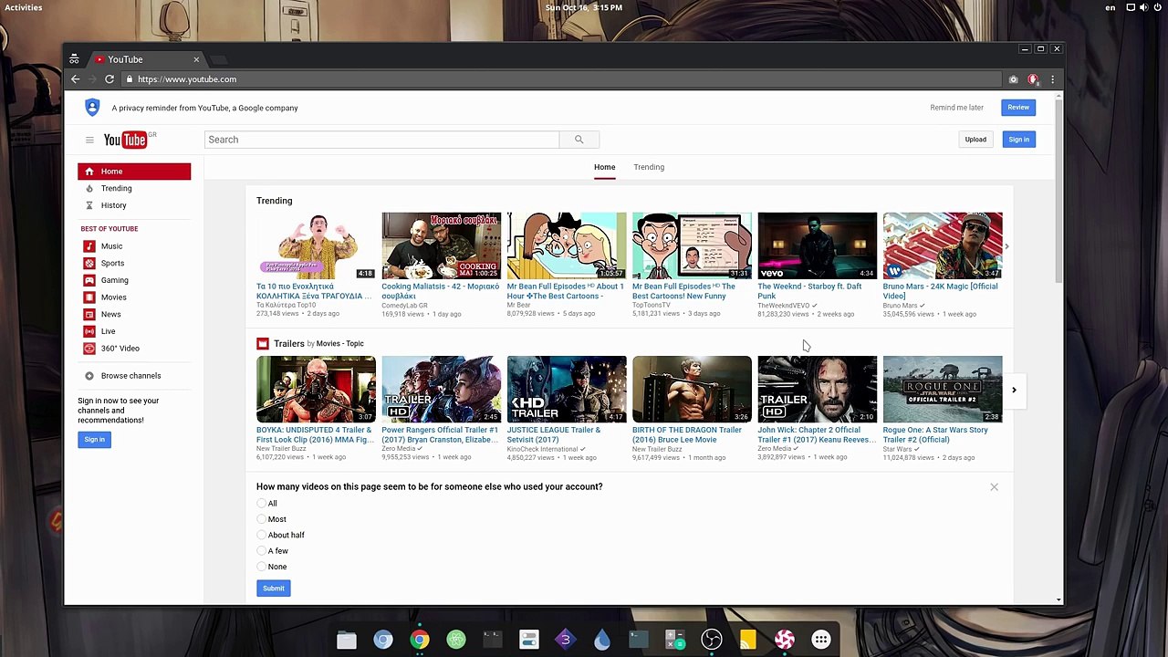The height and width of the screenshot is (657, 1168).
Task: Click the Browse channels plus icon
Action: (x=89, y=376)
